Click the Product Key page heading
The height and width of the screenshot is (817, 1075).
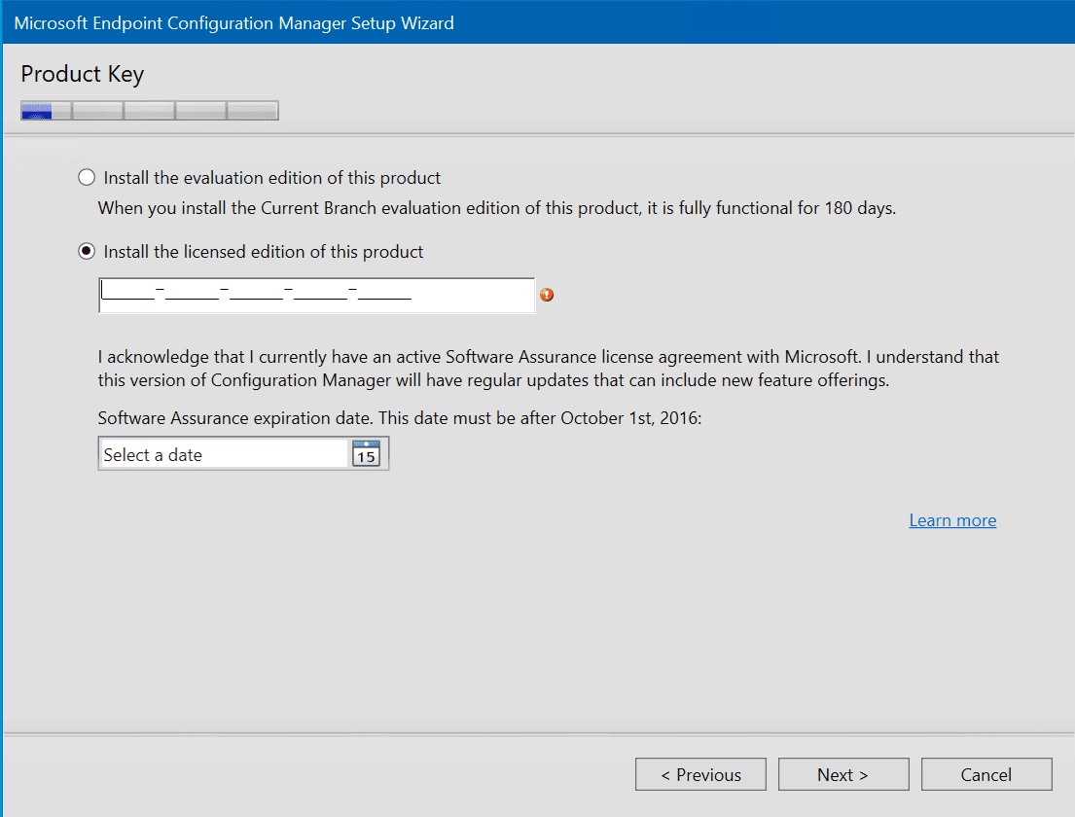click(82, 74)
